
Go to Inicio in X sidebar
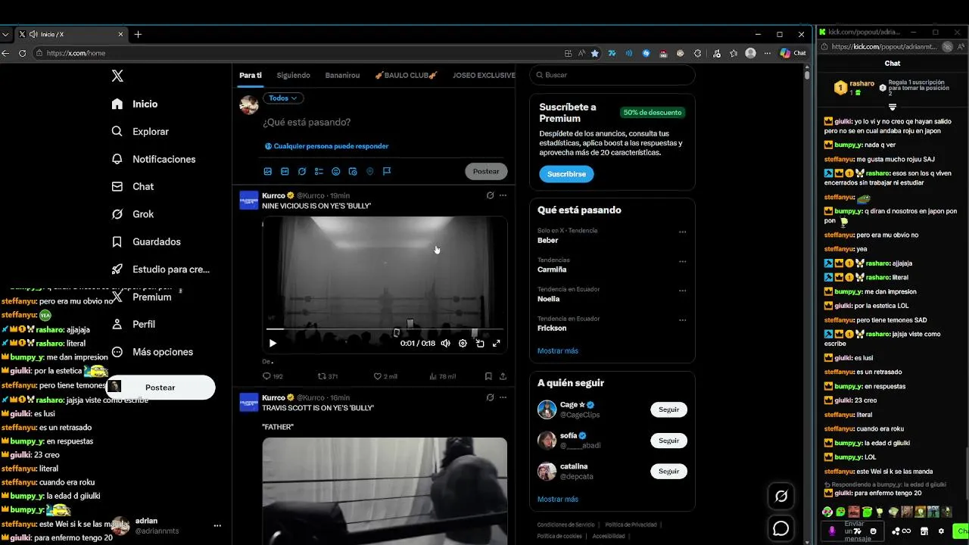pyautogui.click(x=135, y=104)
